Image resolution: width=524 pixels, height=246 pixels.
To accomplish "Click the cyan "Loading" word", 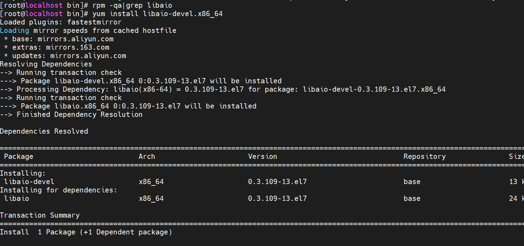I will [x=14, y=30].
